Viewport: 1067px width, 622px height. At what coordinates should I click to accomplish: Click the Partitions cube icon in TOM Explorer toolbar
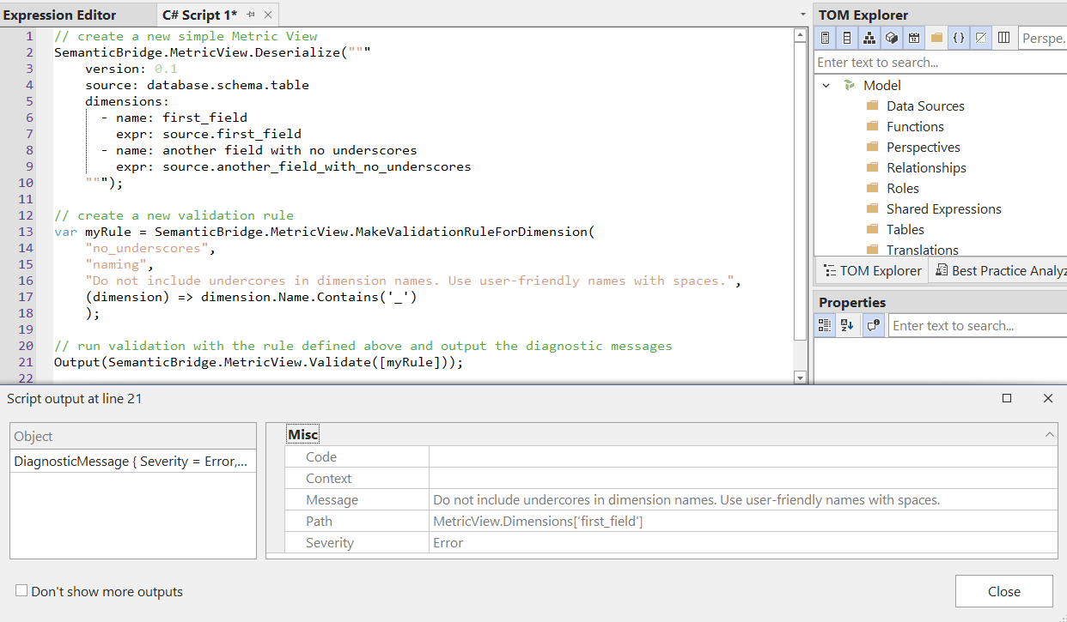pyautogui.click(x=892, y=38)
